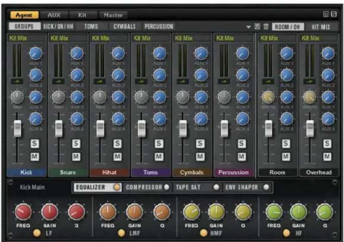Viewport: 344px width, 242px height.
Task: Click the Kick channel pan knob
Action: click(x=17, y=97)
